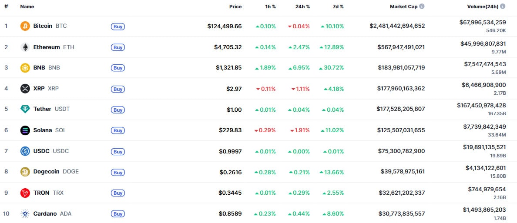517x223 pixels.
Task: Click the USDC blue logo icon
Action: [25, 151]
